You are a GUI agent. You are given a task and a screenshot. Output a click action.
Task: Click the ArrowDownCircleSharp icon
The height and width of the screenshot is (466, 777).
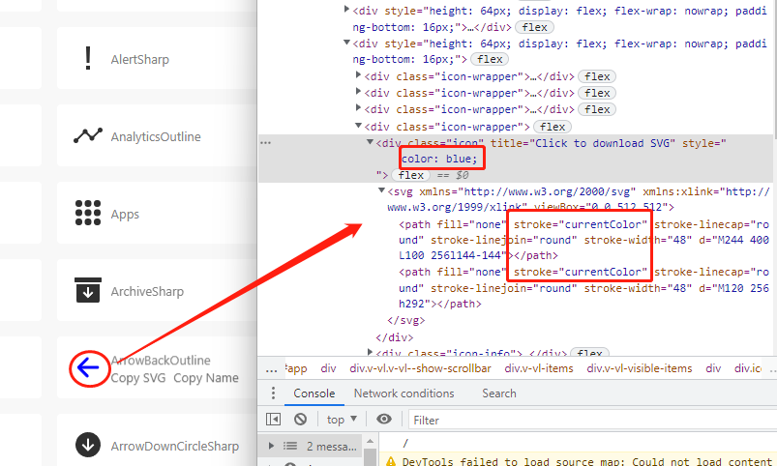[88, 445]
